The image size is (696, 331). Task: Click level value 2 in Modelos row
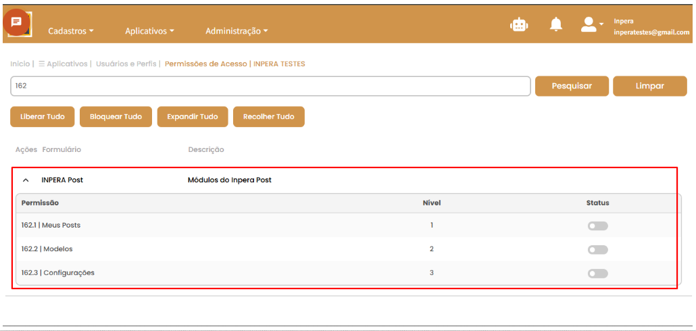(x=431, y=249)
